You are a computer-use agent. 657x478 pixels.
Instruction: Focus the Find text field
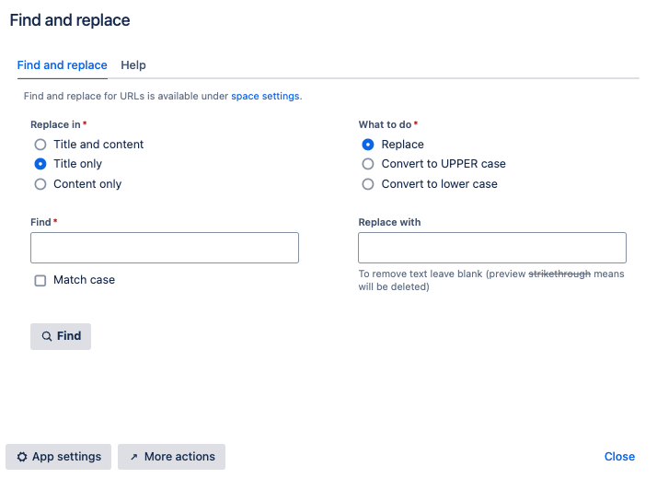click(x=165, y=248)
